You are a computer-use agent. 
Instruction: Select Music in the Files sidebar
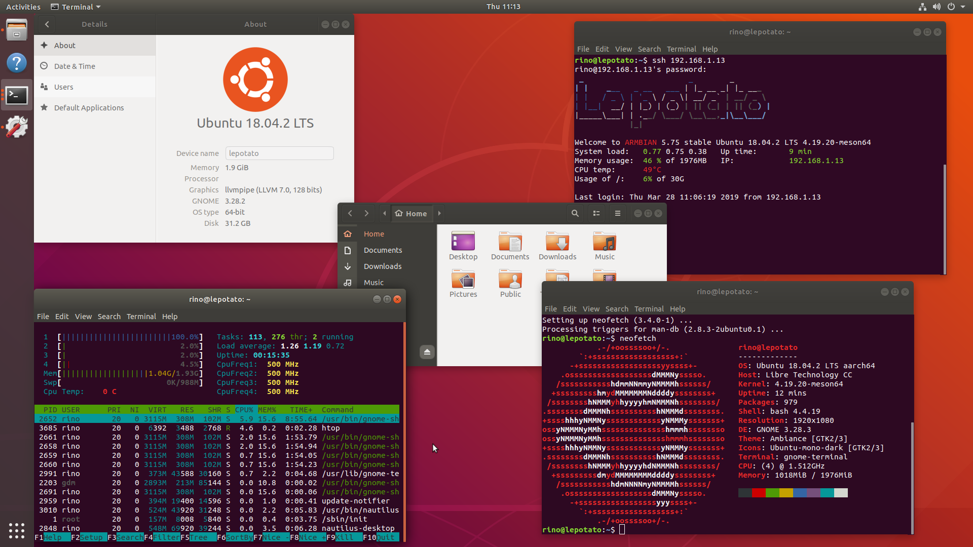(x=387, y=283)
